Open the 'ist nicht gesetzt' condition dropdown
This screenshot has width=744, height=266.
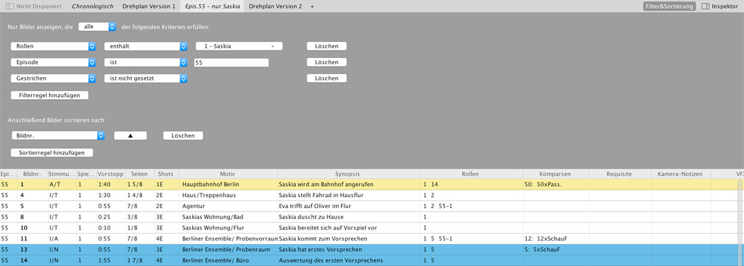point(145,79)
